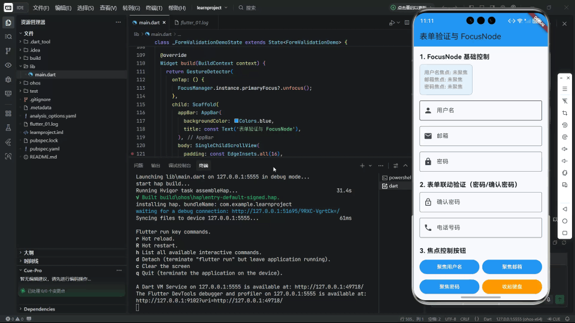Viewport: 575px width, 323px height.
Task: Click the emulator back triangle button
Action: [x=565, y=209]
